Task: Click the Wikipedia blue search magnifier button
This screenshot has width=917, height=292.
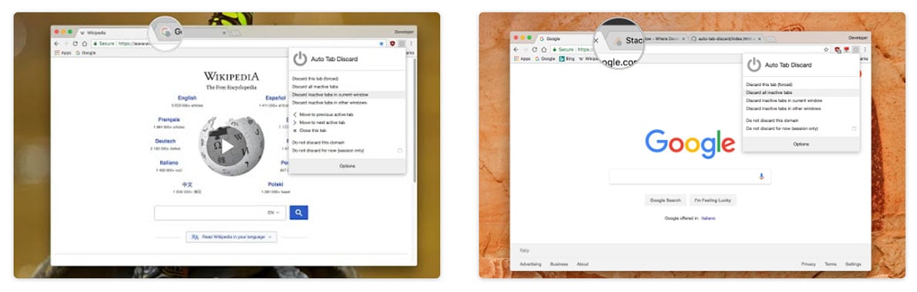Action: [x=298, y=213]
